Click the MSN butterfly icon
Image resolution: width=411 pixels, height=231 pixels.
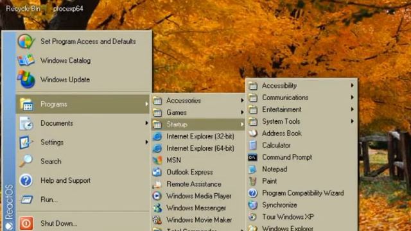(157, 160)
